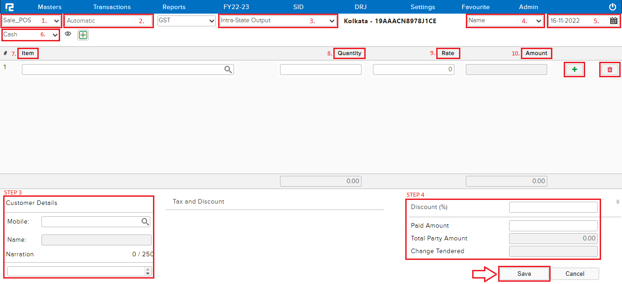622x284 pixels.
Task: Click the green plus add-row button
Action: [x=574, y=70]
